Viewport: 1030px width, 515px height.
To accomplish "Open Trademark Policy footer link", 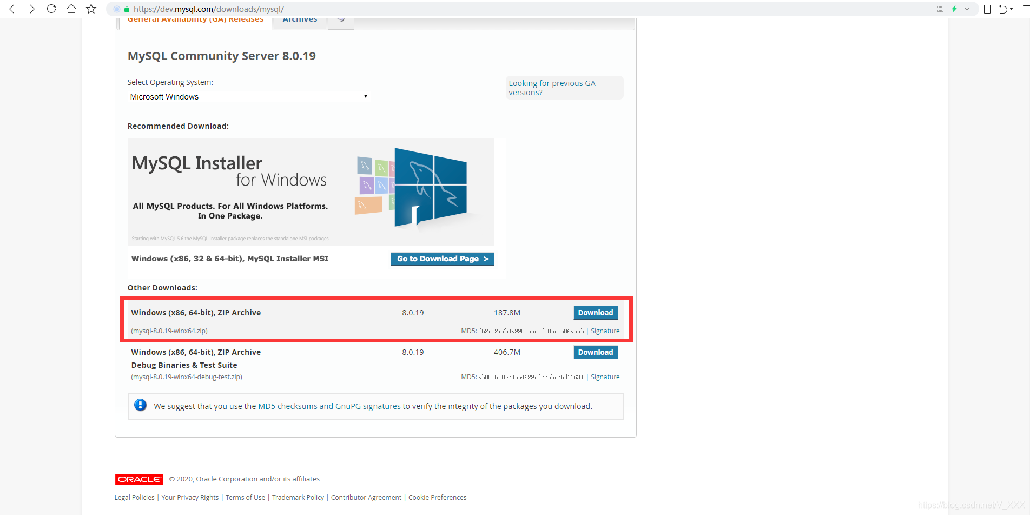I will [x=298, y=498].
